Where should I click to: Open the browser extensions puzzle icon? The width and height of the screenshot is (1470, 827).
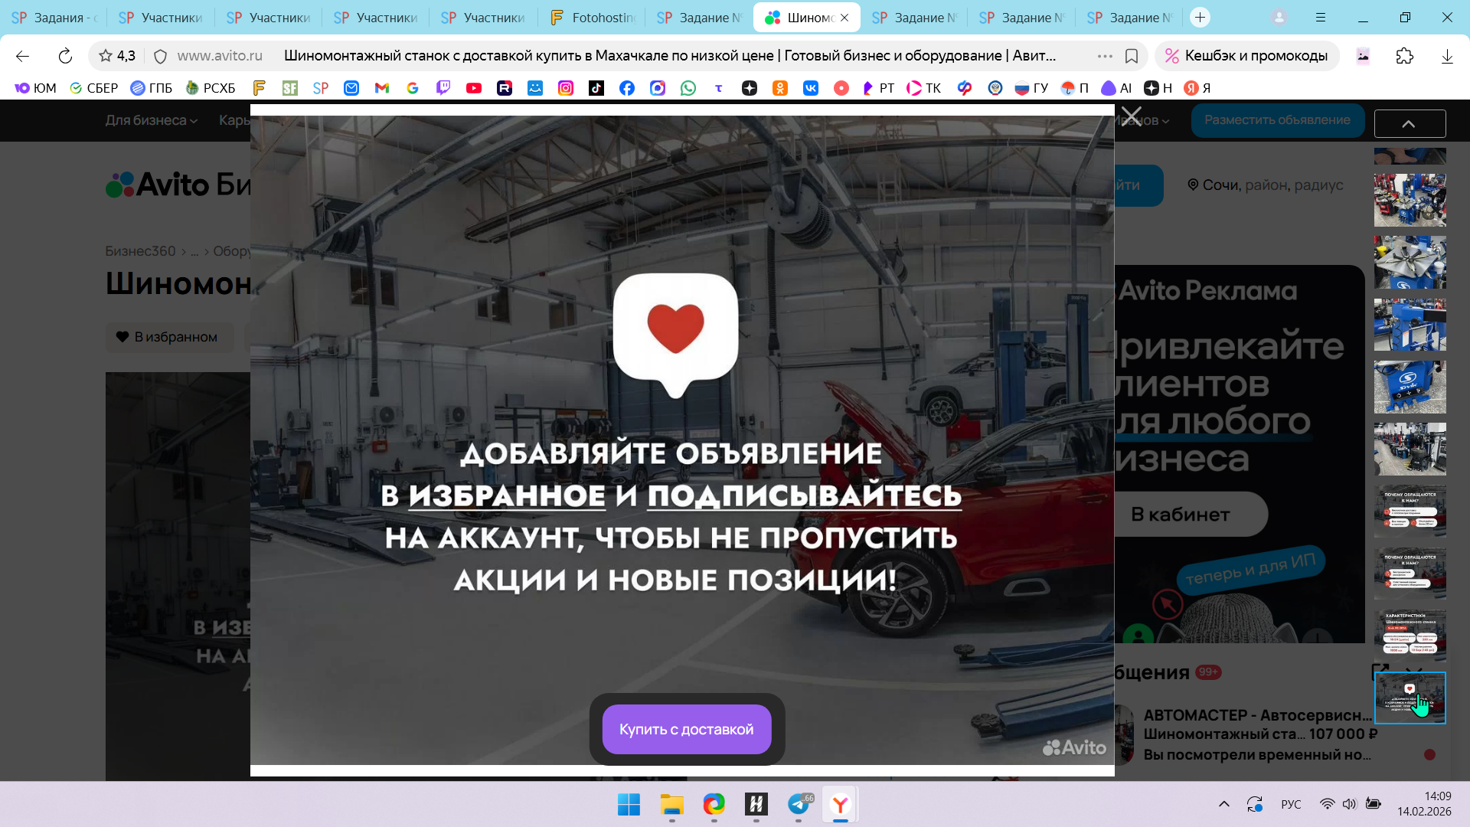[1405, 56]
